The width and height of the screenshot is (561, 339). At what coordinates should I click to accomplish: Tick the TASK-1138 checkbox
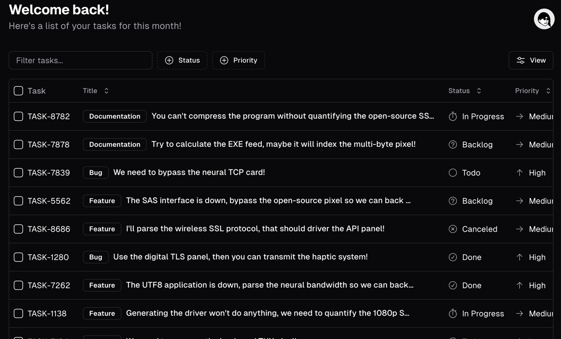click(18, 314)
